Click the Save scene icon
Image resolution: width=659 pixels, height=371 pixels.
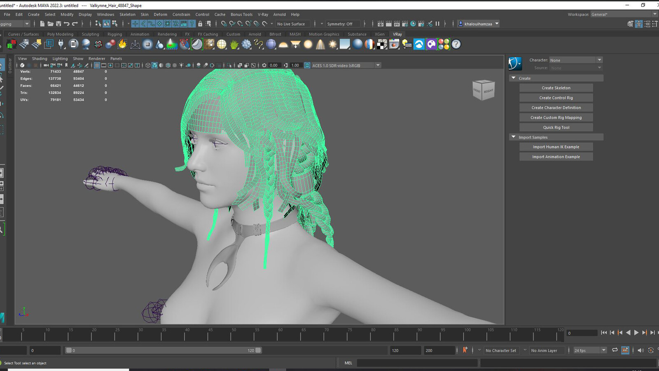[58, 24]
